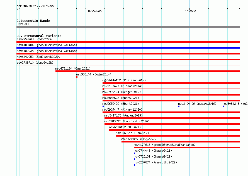Click the 87759900 ruler coordinate
This screenshot has height=176, width=248.
[95, 11]
